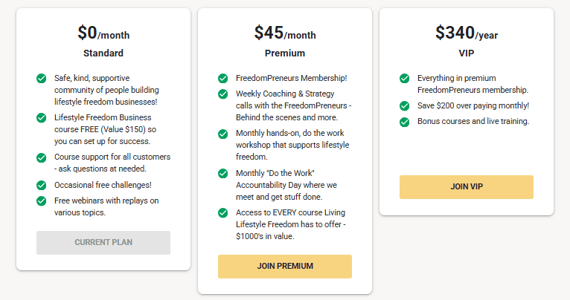
Task: Click checkmark beside "Free webinars with replays"
Action: (x=41, y=200)
